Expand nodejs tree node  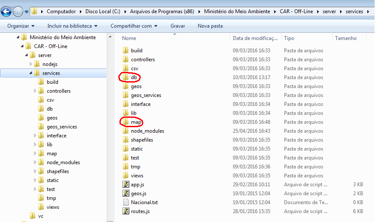tap(31, 64)
